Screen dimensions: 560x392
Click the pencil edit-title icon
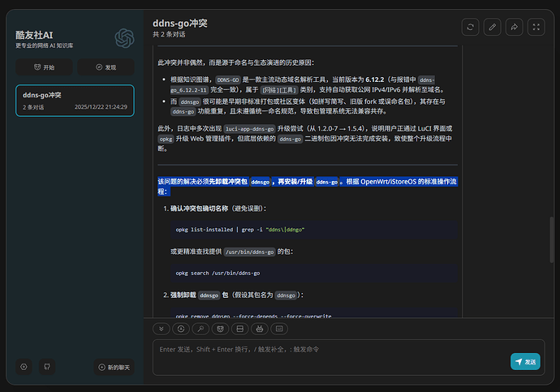pos(492,27)
